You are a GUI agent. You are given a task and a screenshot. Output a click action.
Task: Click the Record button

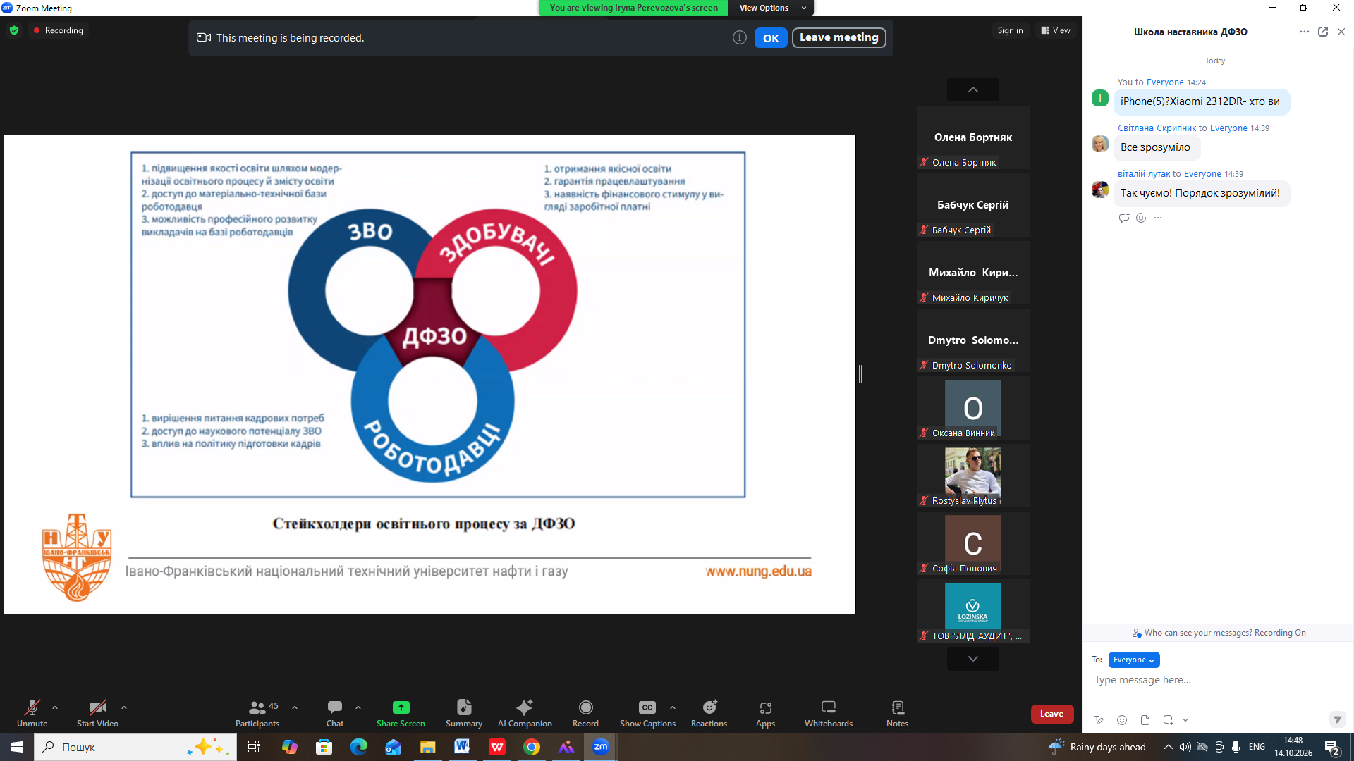[x=585, y=713]
